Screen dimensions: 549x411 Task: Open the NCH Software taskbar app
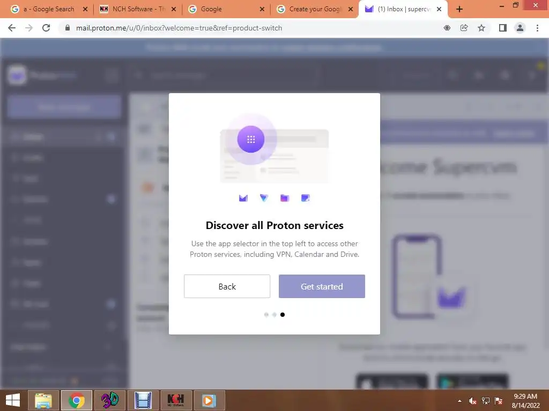point(176,400)
